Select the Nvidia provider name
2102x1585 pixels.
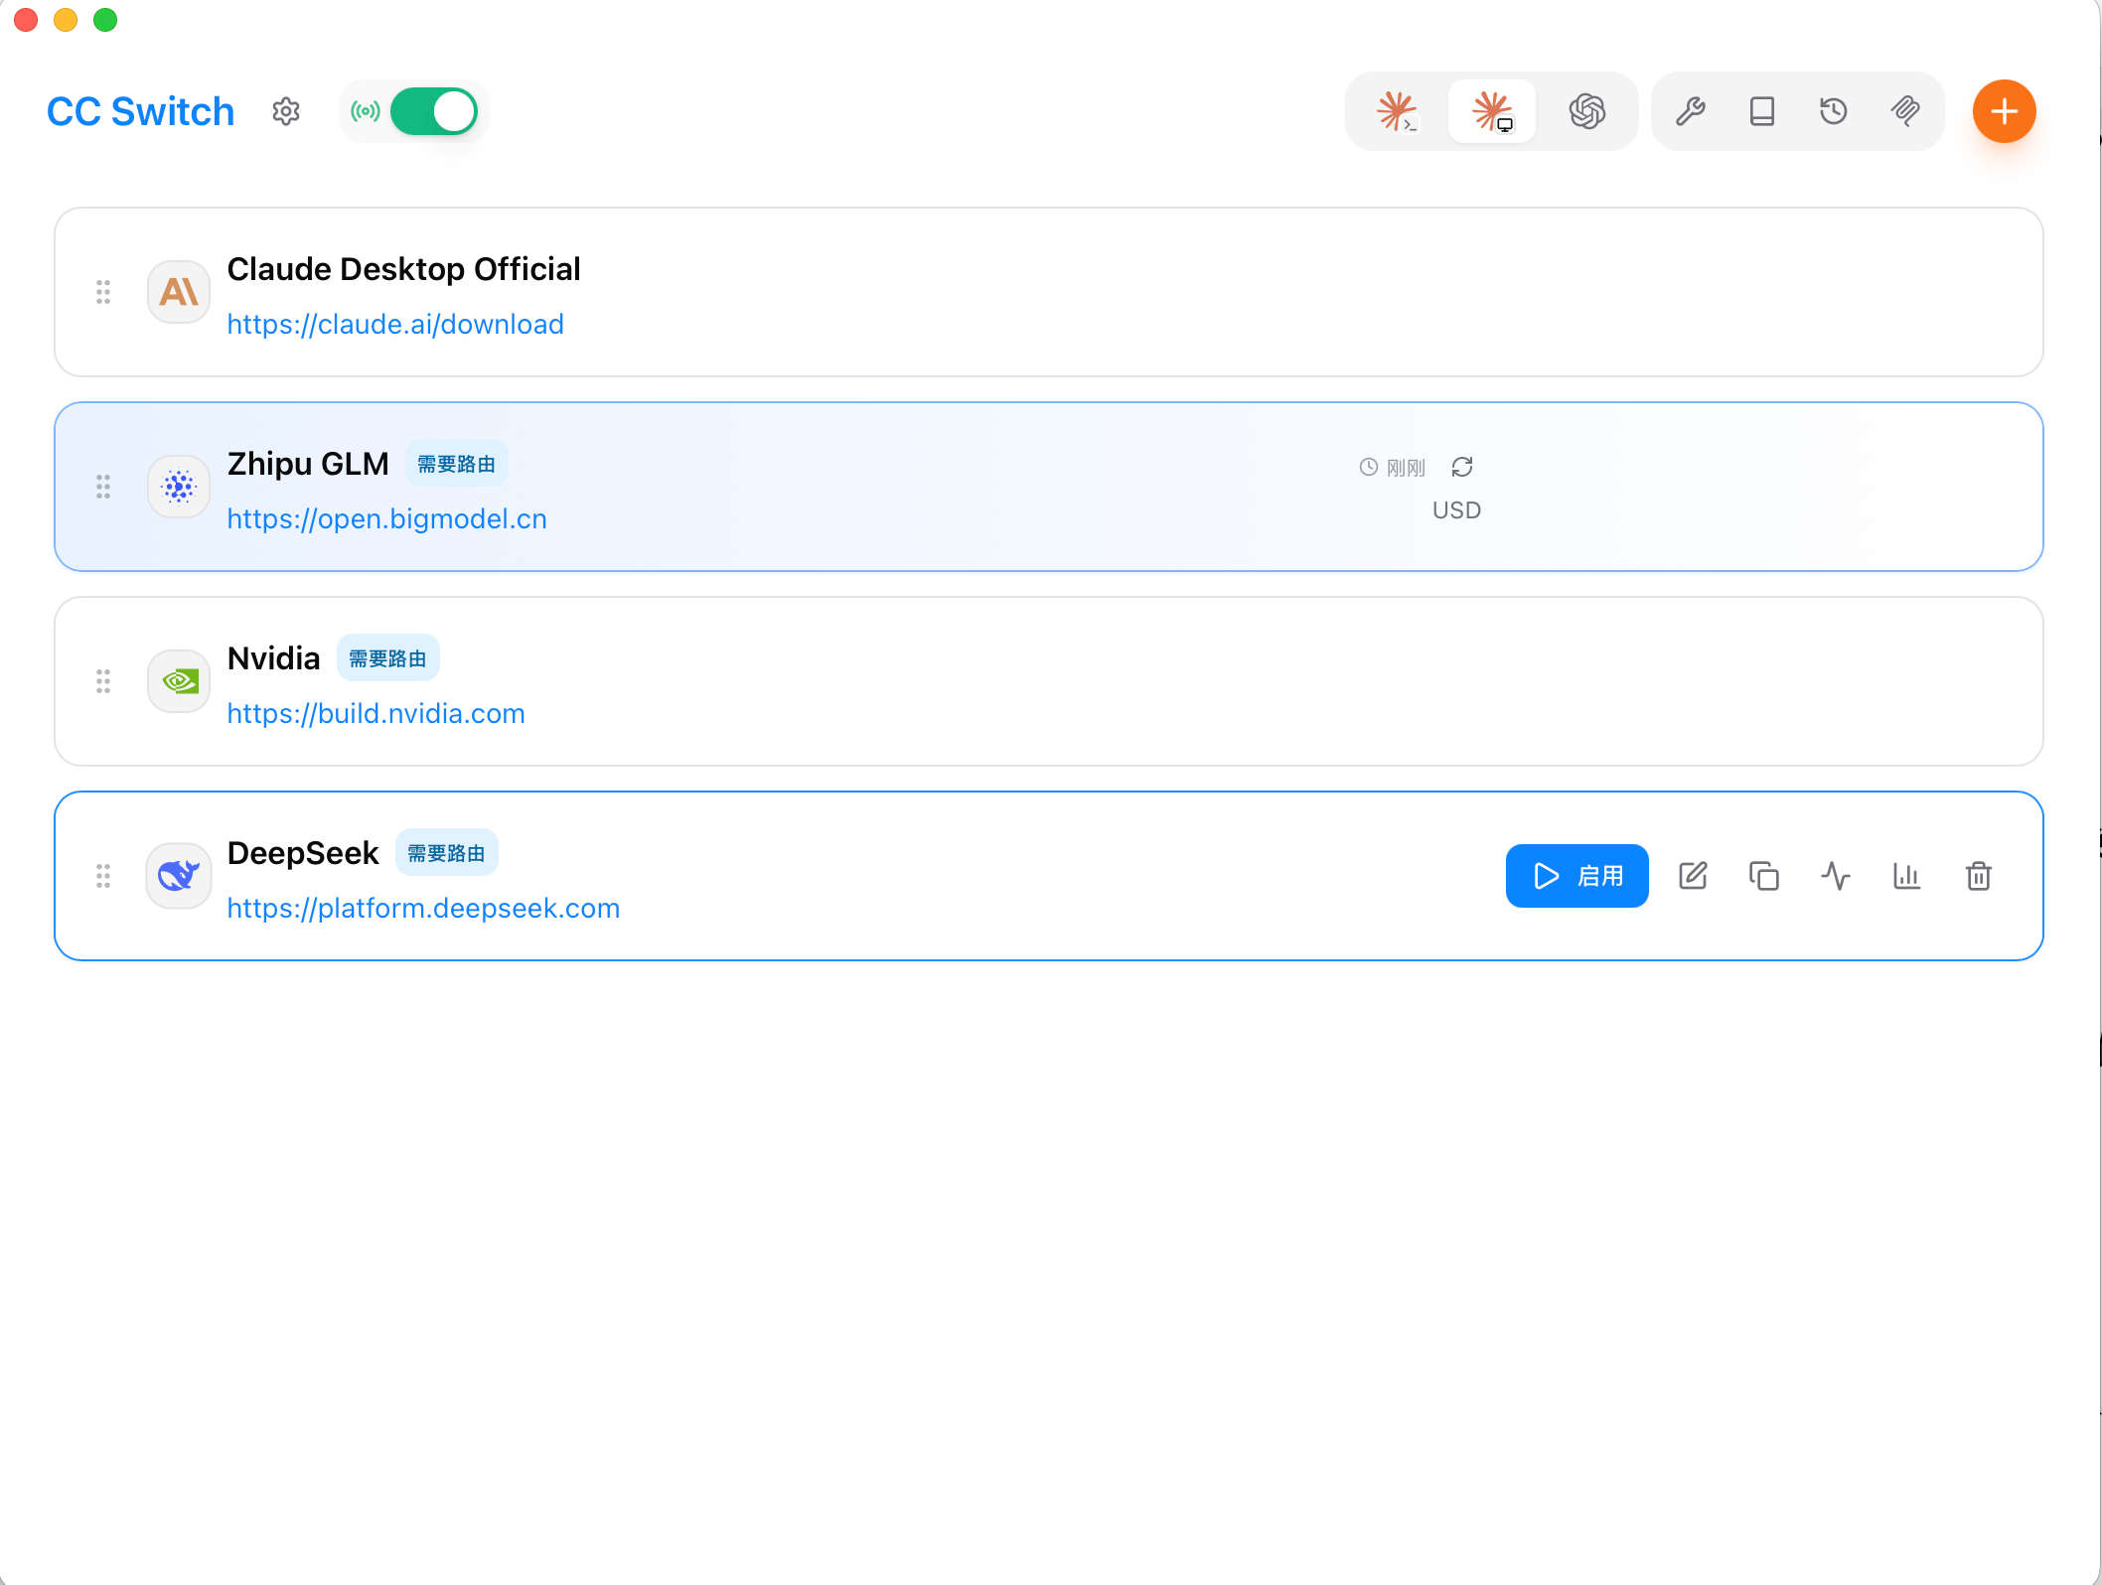274,658
